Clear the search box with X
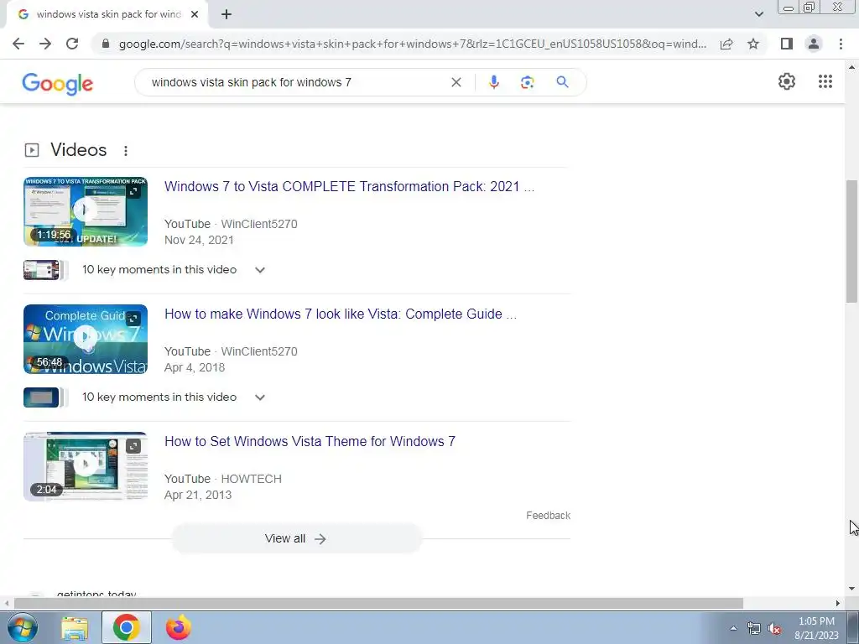Screen dimensions: 859x644 456,82
